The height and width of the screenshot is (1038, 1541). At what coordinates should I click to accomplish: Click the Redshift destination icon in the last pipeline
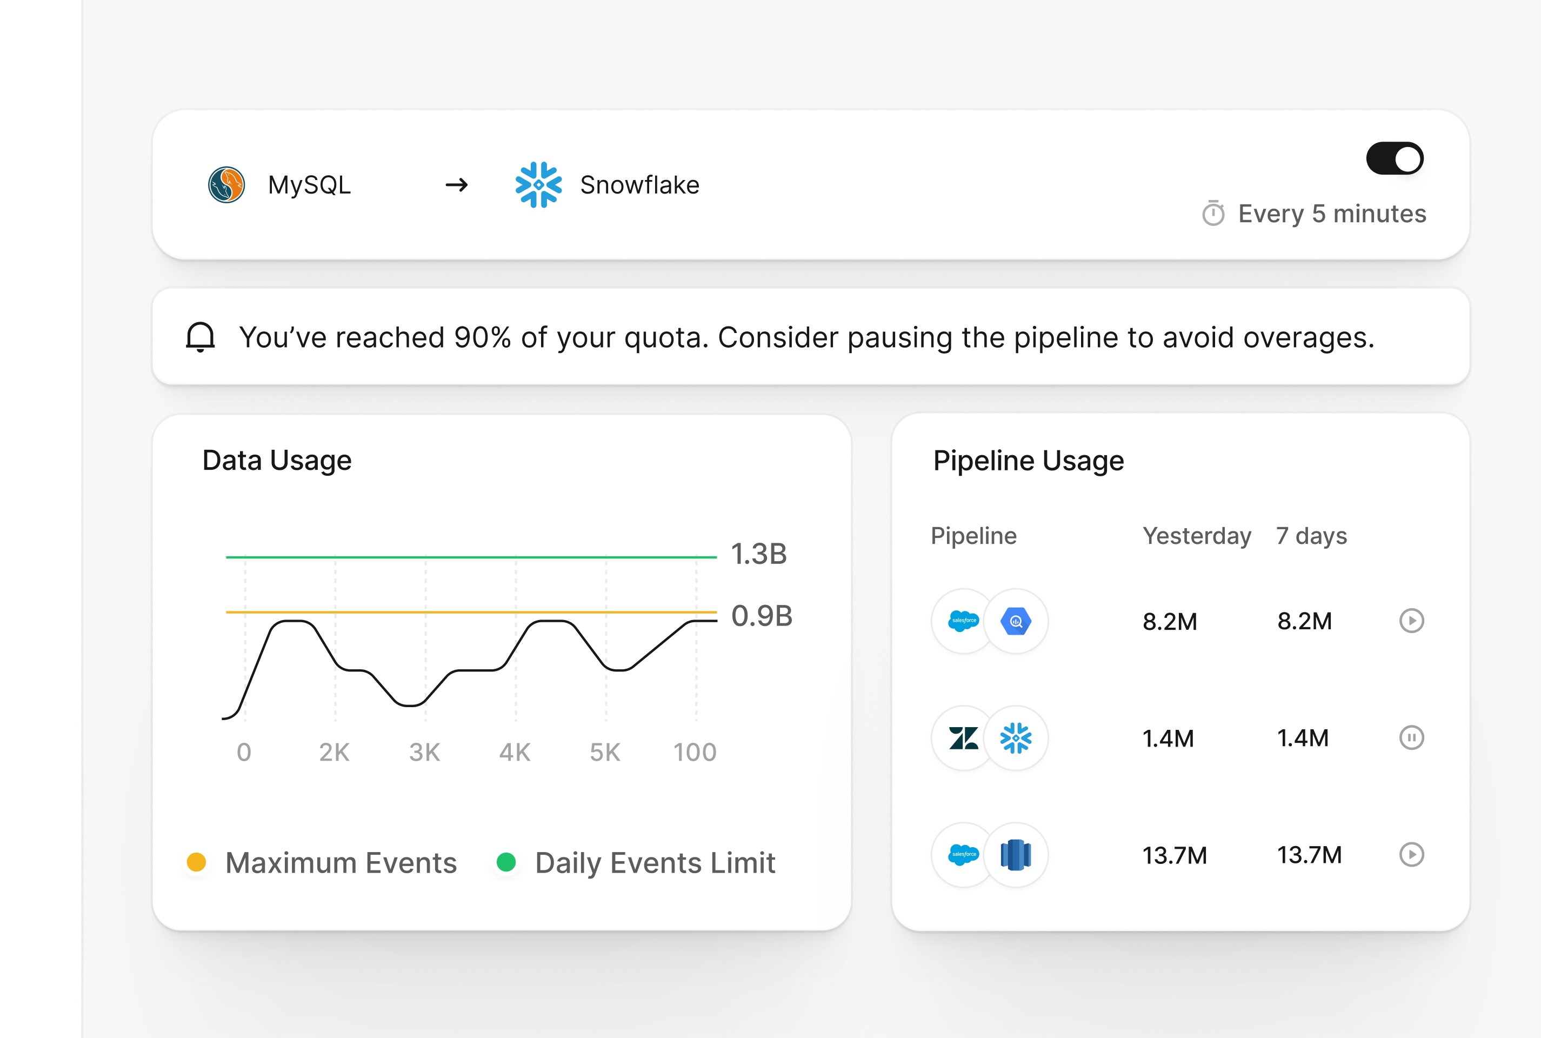1016,855
